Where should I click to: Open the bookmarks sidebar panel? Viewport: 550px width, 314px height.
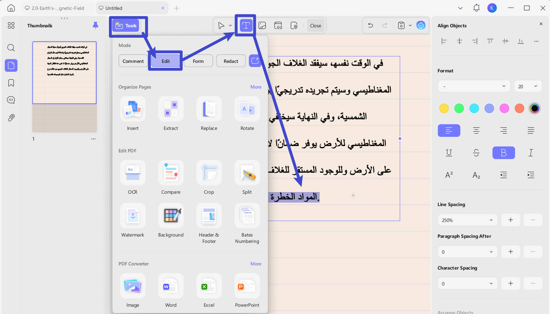pyautogui.click(x=11, y=83)
